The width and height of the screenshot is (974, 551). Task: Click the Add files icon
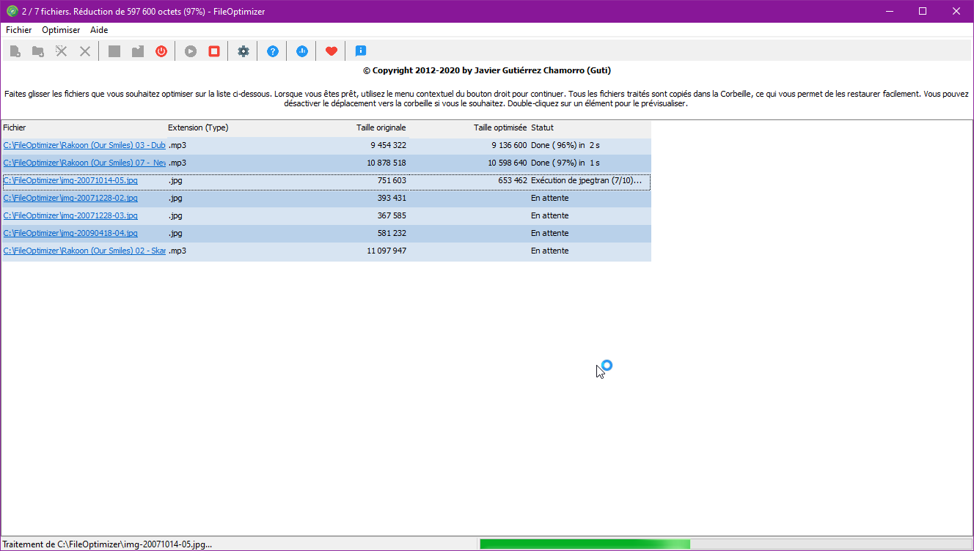[15, 51]
